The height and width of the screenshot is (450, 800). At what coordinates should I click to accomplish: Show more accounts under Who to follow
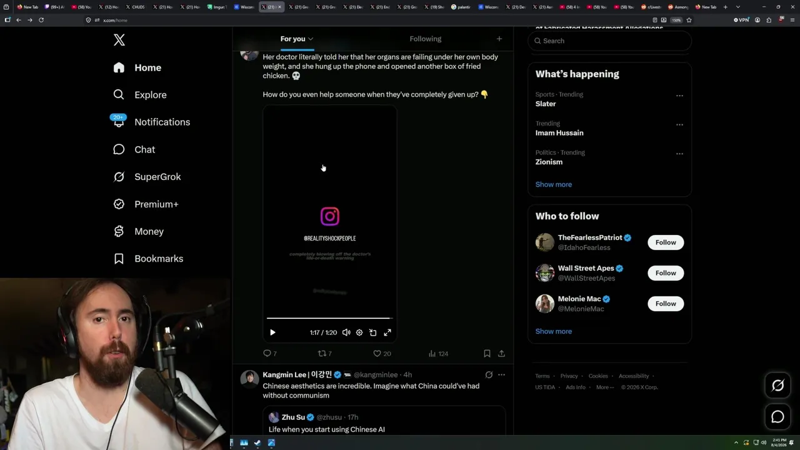(554, 331)
